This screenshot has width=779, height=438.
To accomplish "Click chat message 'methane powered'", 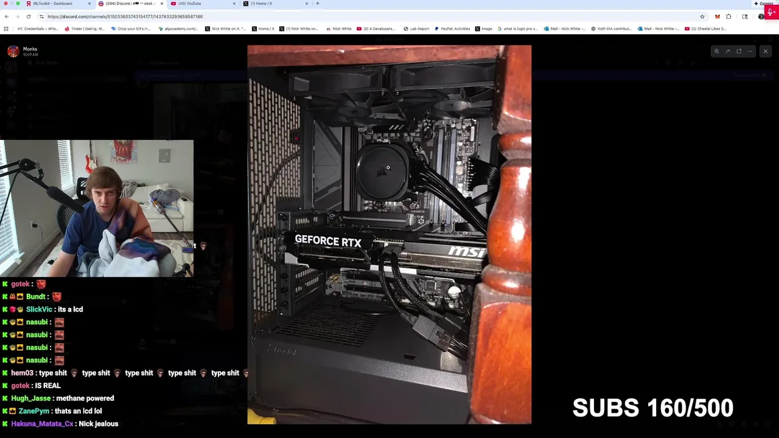I will pyautogui.click(x=86, y=398).
